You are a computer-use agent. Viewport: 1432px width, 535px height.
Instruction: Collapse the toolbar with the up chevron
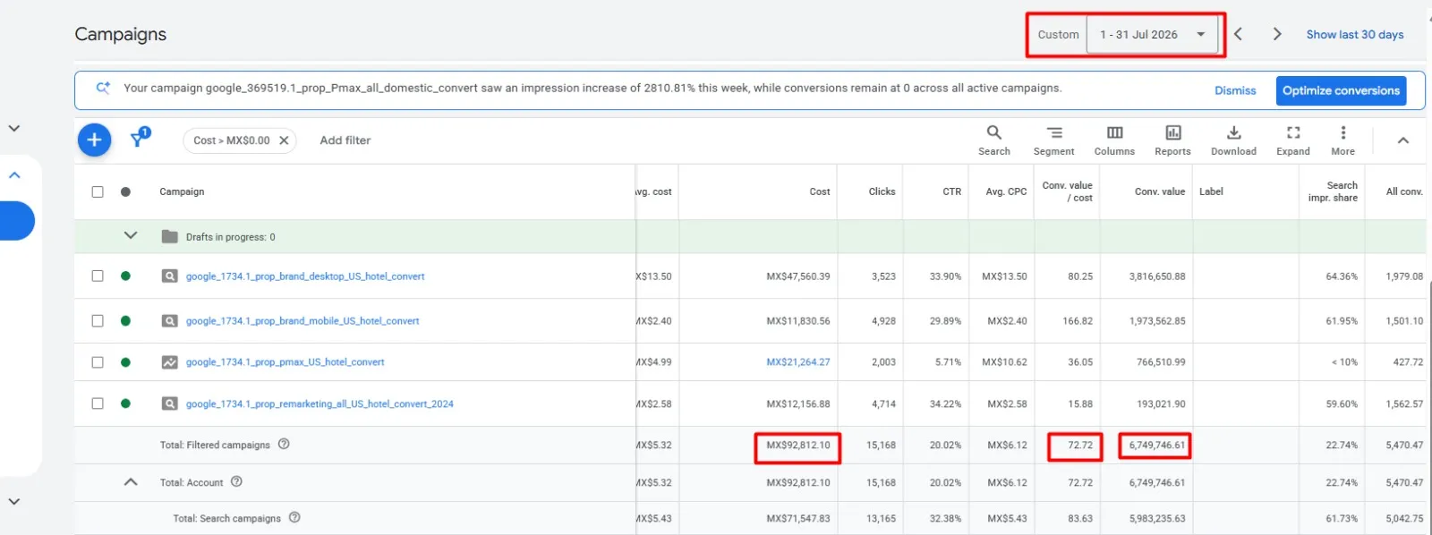(1403, 140)
